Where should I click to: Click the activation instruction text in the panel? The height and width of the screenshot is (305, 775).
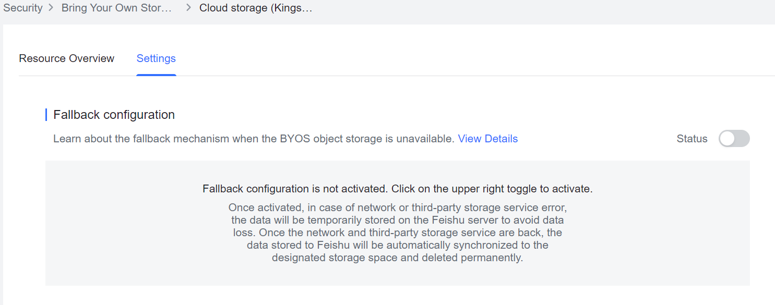tap(397, 188)
